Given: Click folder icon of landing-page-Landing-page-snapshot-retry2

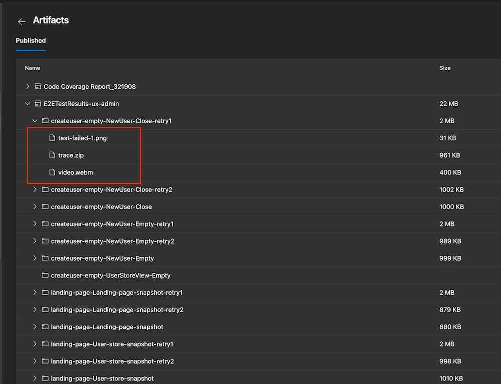Looking at the screenshot, I should (45, 310).
